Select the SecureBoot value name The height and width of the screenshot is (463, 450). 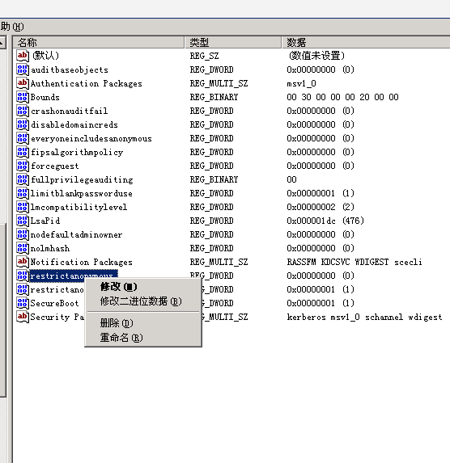click(x=54, y=303)
